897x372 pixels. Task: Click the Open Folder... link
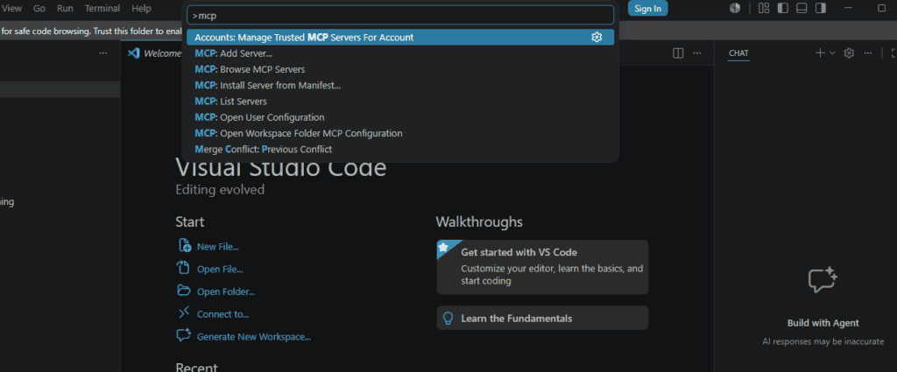[x=226, y=292]
